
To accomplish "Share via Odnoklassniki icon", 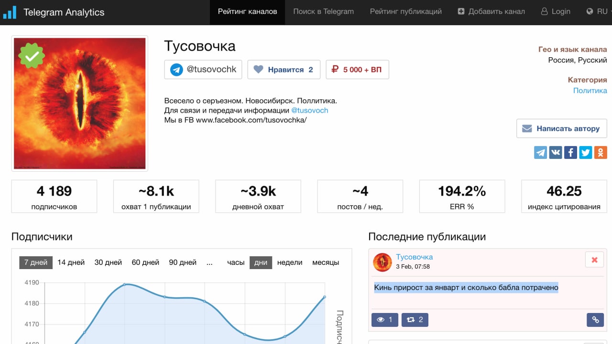I will [x=601, y=152].
